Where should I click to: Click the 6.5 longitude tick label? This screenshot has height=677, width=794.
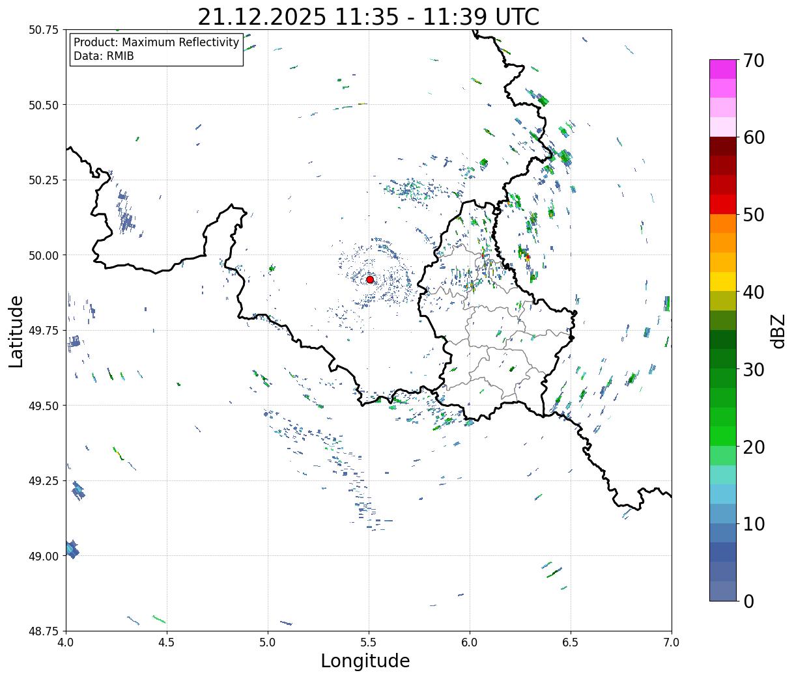[x=571, y=642]
